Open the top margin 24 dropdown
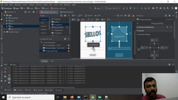This screenshot has width=178, height=100. click(157, 40)
